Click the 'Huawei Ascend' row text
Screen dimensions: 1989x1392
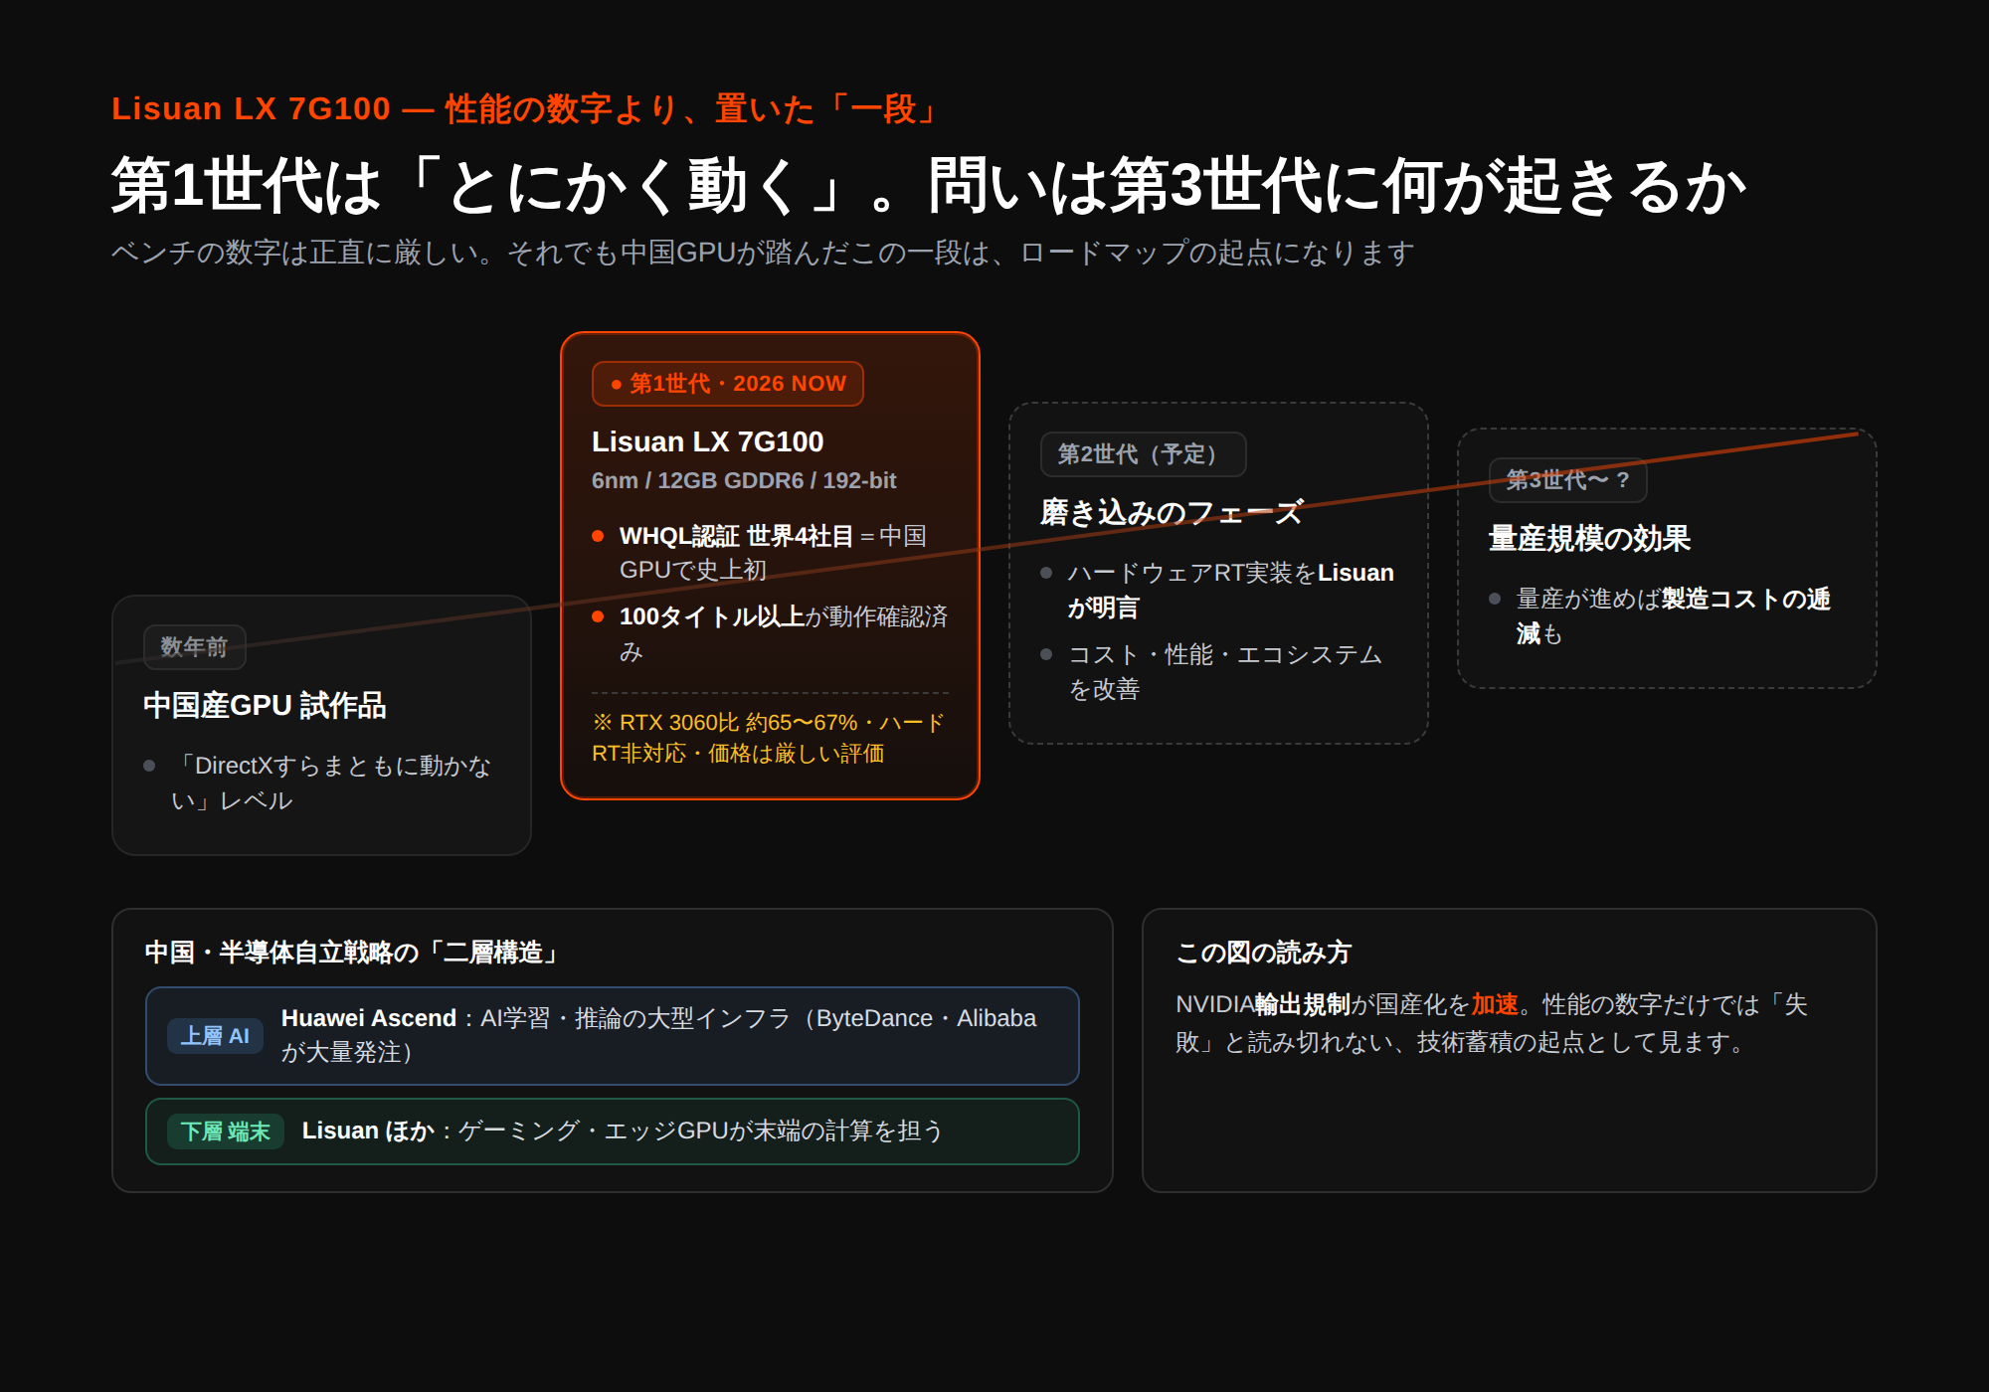[660, 1035]
